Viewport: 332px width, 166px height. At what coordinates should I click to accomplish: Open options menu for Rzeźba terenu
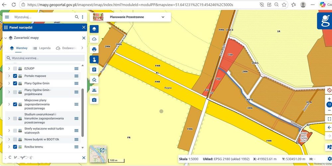pos(76,147)
